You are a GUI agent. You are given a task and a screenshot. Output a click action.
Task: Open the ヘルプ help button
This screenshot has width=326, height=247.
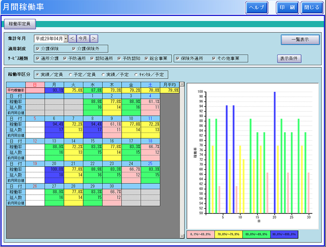point(257,8)
